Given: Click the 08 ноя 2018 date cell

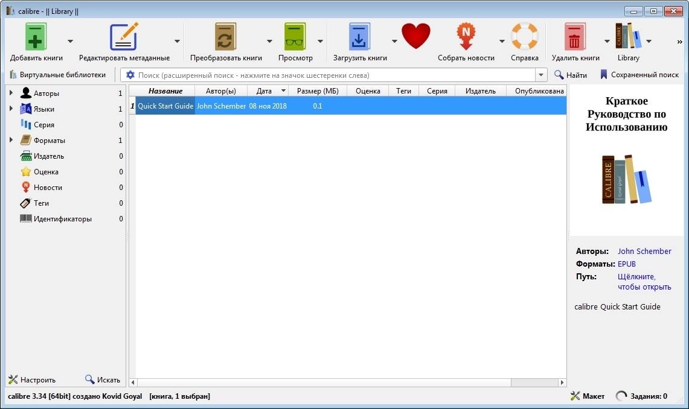Looking at the screenshot, I should click(x=268, y=106).
